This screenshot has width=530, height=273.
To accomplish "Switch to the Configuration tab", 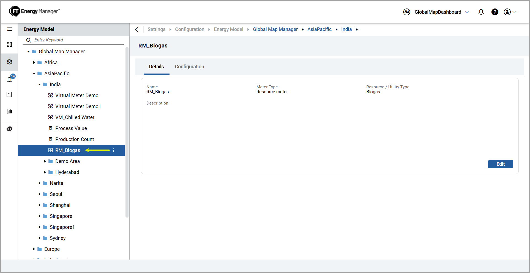I will pyautogui.click(x=189, y=67).
